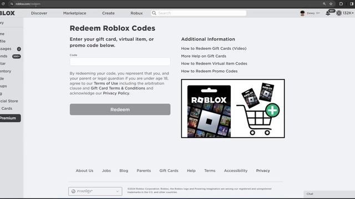Open the language dropdown in the footer
Screen dimensions: 355x199
point(95,191)
